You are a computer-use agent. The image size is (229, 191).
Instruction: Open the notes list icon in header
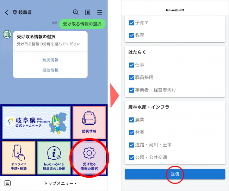pos(88,12)
